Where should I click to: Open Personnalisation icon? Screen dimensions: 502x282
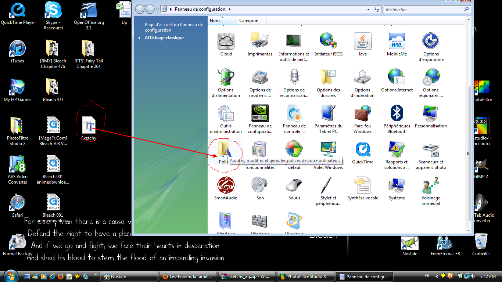[x=431, y=113]
